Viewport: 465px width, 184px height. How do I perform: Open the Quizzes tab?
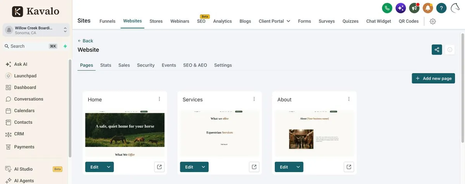pyautogui.click(x=351, y=21)
